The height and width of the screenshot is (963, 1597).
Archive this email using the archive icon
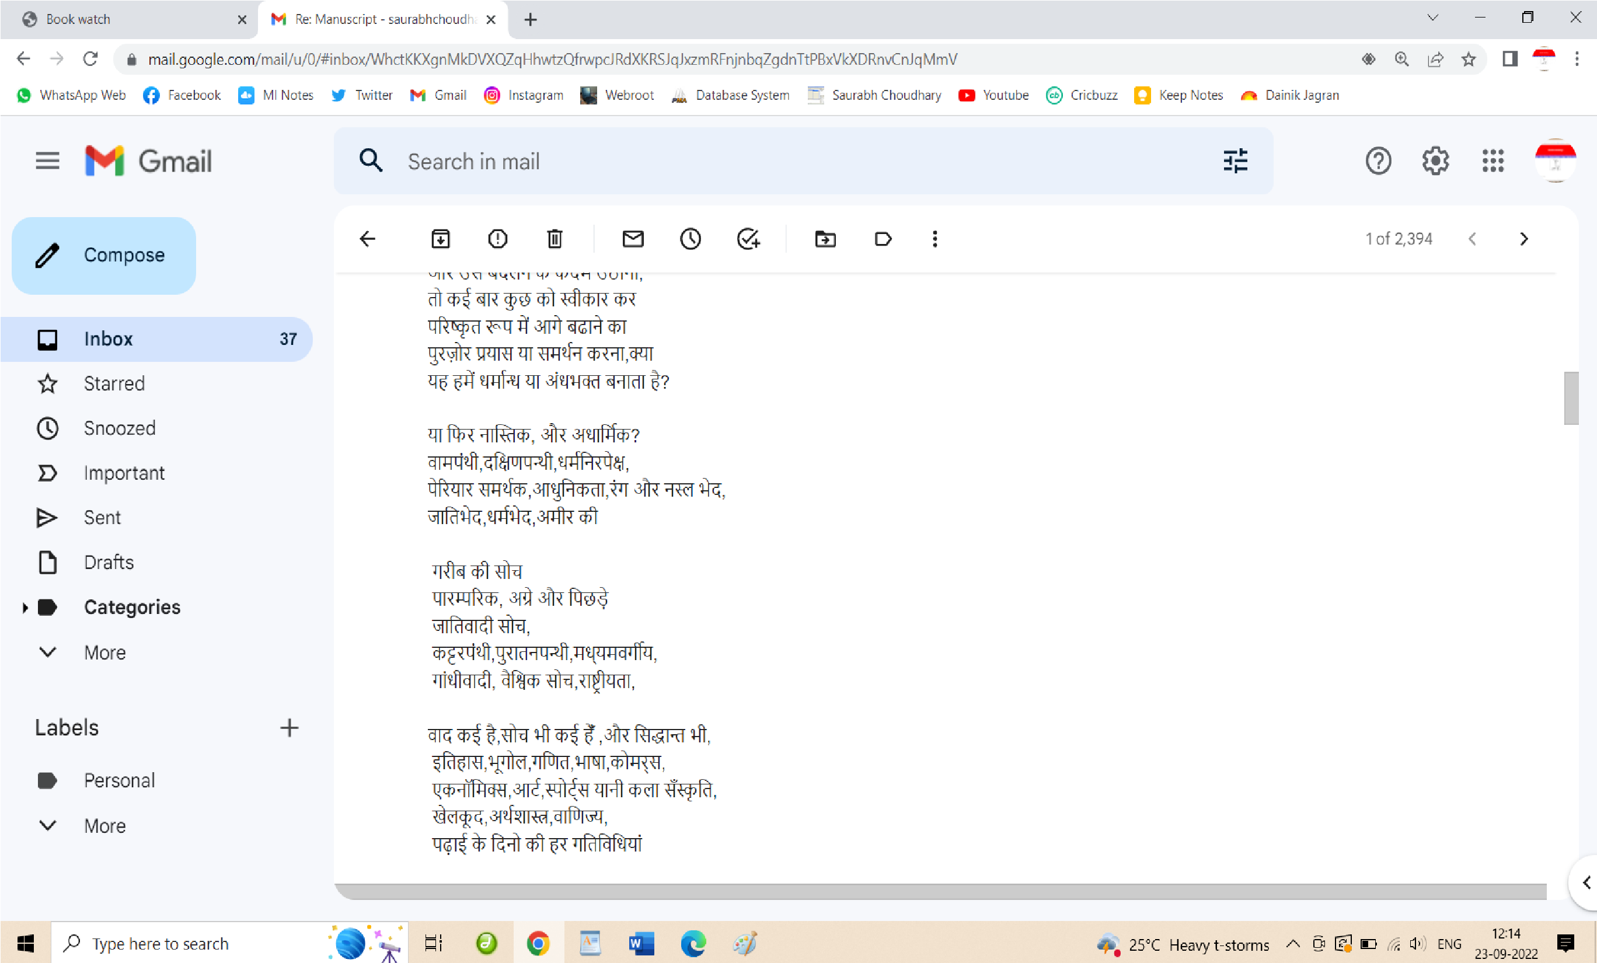point(441,239)
